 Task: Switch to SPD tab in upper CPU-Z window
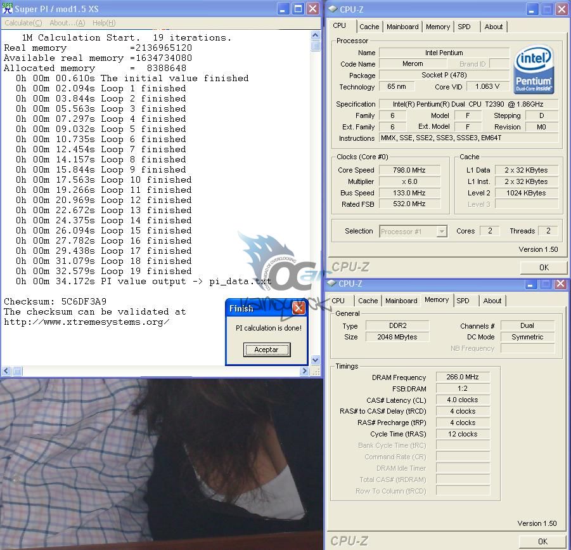(464, 27)
